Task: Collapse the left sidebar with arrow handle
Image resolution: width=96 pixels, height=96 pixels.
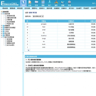Action: [x=23, y=53]
